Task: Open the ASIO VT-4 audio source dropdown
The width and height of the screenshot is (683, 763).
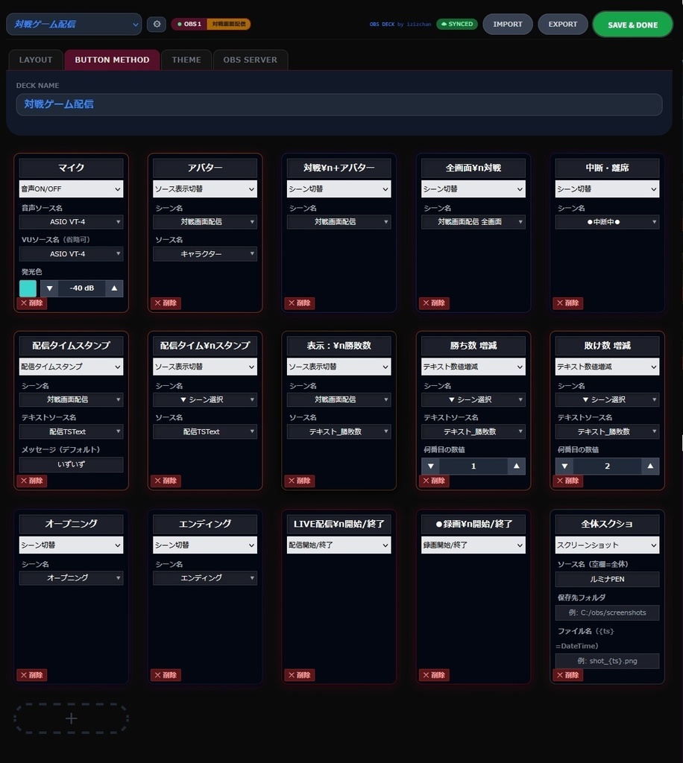Action: tap(71, 221)
